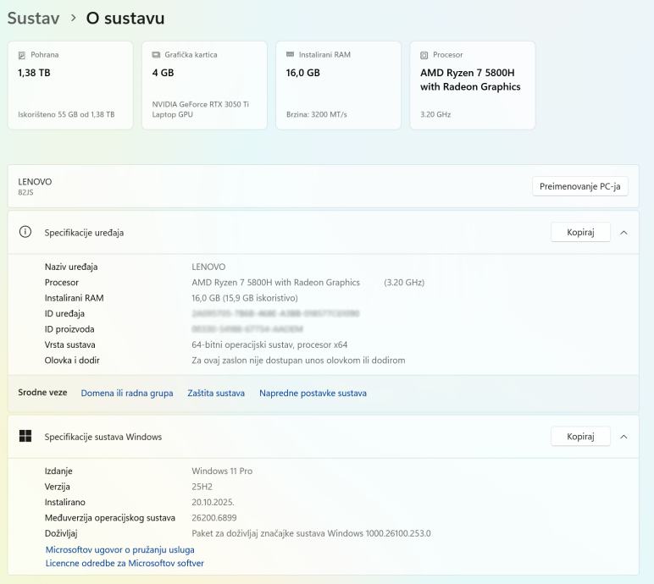Go back to Sustav breadcrumb
The image size is (654, 584).
[x=33, y=18]
